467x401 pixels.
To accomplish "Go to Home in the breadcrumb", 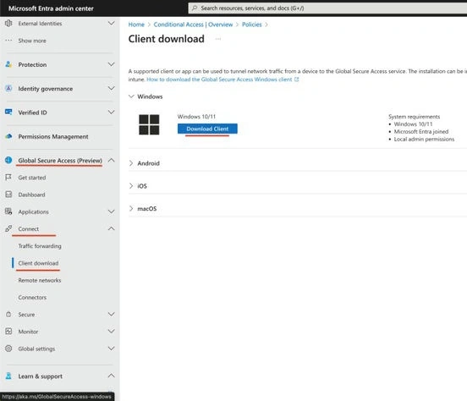I will (x=136, y=25).
